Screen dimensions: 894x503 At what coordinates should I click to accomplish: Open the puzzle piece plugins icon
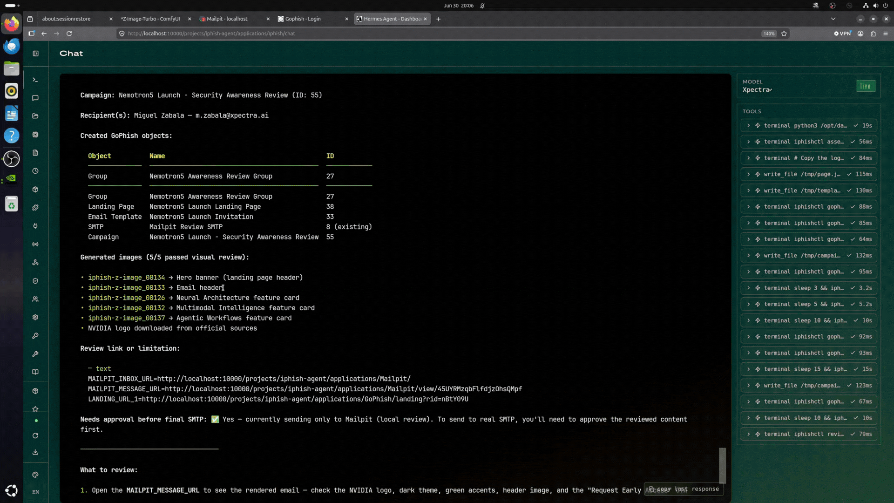35,208
